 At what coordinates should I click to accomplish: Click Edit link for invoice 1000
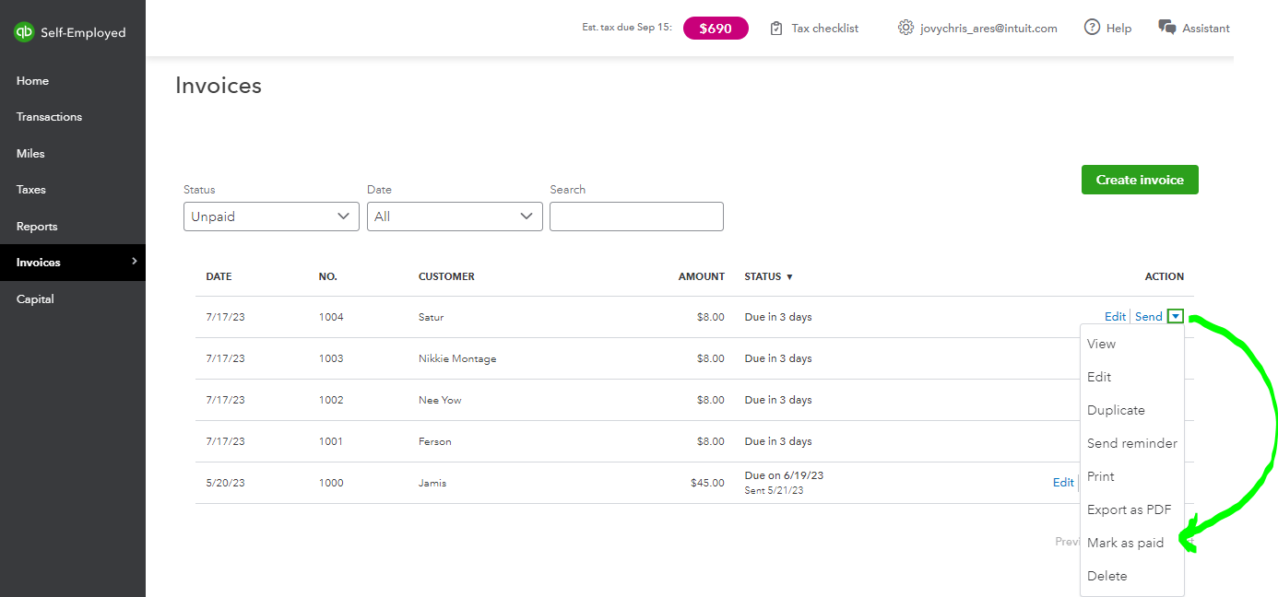pos(1063,483)
